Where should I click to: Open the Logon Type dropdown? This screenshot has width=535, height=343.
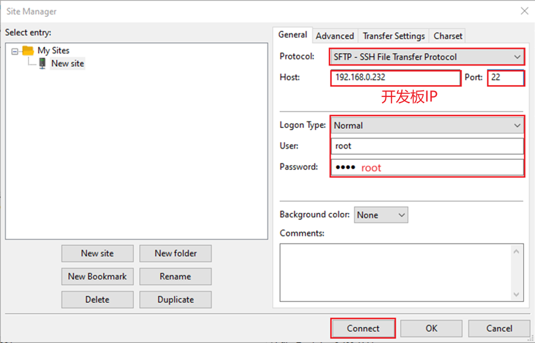click(x=427, y=125)
